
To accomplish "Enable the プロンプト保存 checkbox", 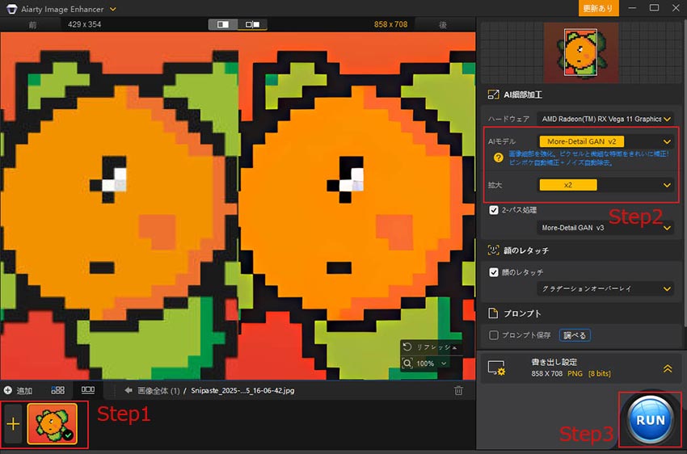I will click(494, 335).
